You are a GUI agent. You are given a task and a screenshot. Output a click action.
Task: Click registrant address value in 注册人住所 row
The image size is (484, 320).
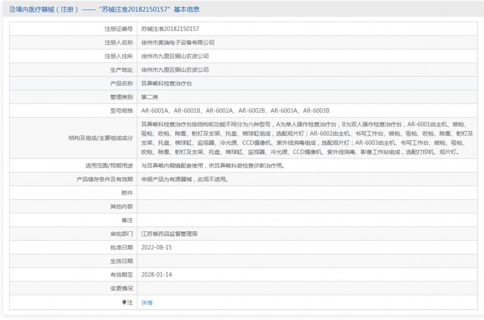coord(175,56)
